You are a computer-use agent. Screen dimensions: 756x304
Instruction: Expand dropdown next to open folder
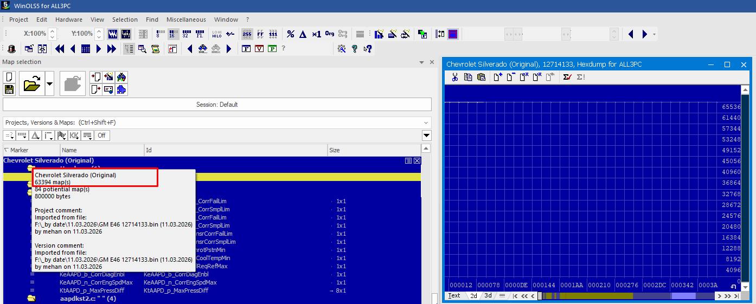[50, 84]
